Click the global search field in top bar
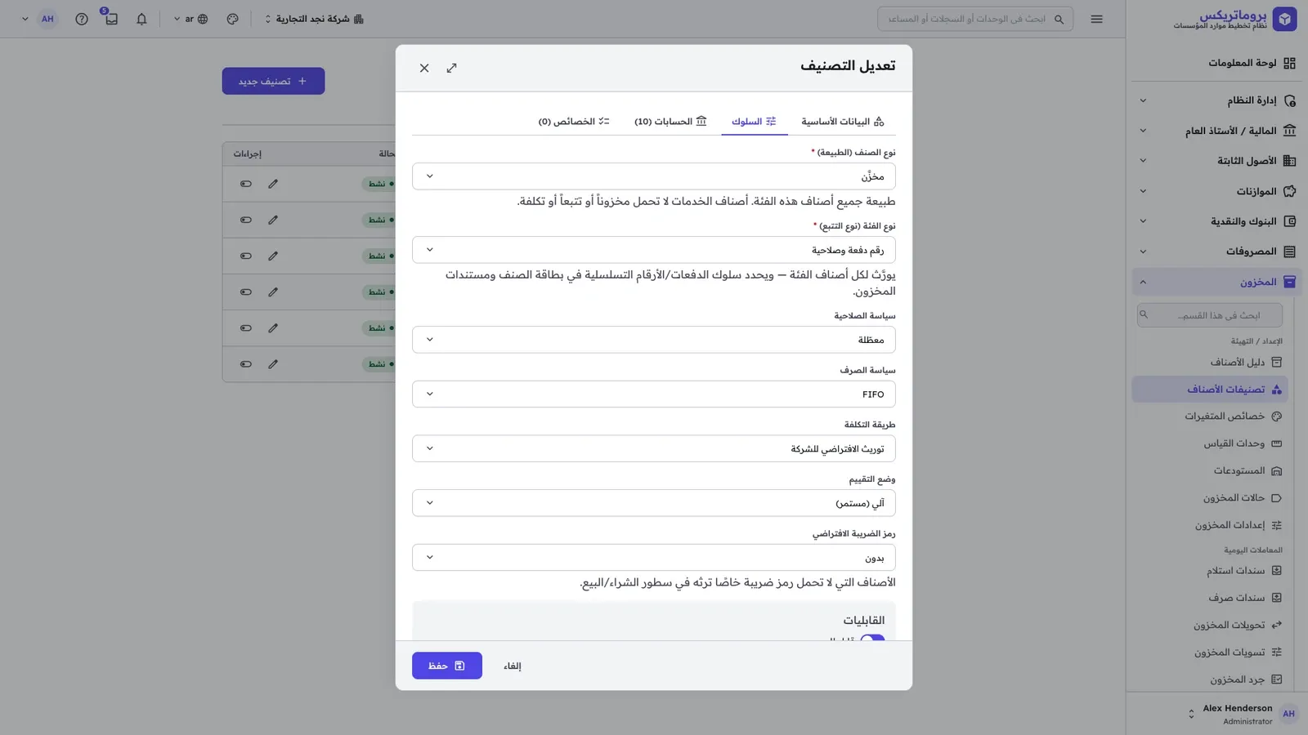This screenshot has width=1308, height=735. pyautogui.click(x=975, y=19)
